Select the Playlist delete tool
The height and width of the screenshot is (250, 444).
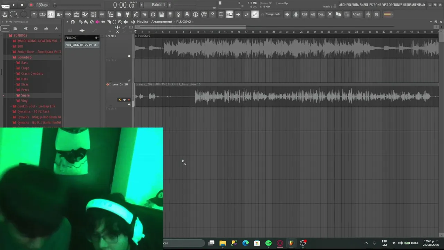92,22
